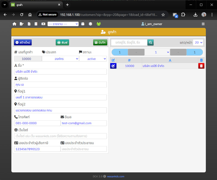The height and width of the screenshot is (180, 217).
Task: Click the browser tab titled ลูกค้า
Action: (x=35, y=5)
